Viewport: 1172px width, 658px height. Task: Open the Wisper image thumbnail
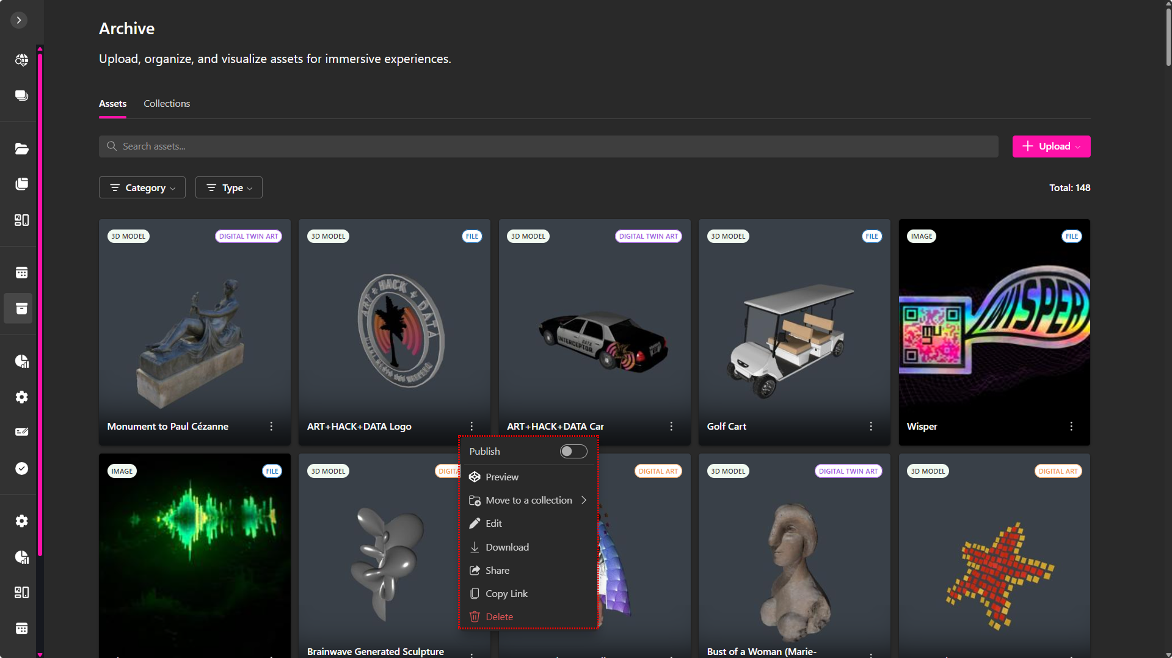tap(994, 324)
